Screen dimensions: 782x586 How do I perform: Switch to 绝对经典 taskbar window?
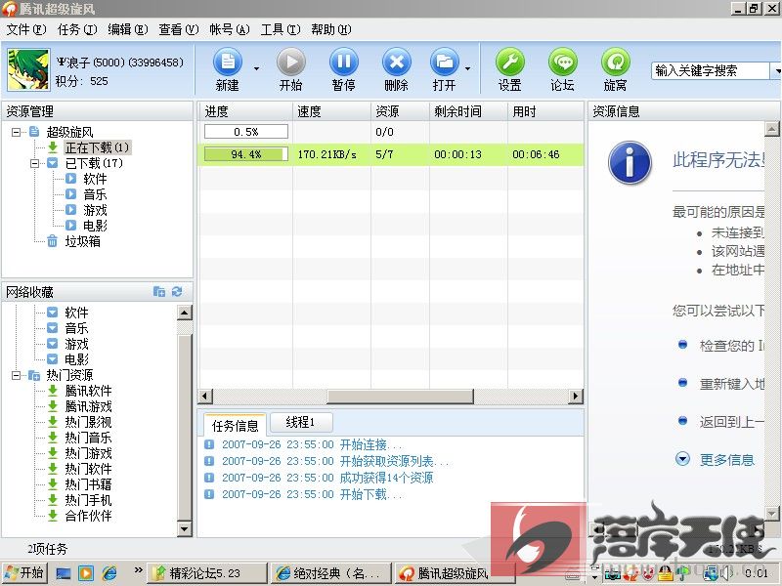331,573
